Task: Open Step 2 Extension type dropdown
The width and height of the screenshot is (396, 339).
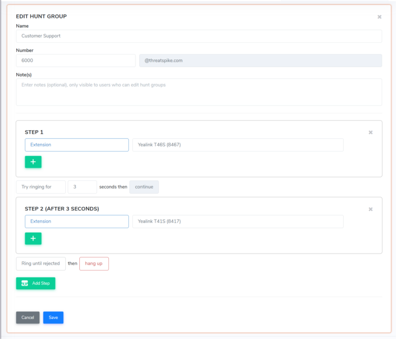Action: click(x=77, y=221)
